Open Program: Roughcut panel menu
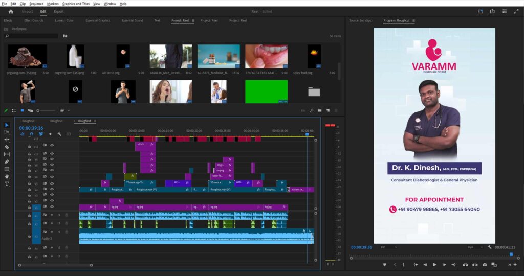The height and width of the screenshot is (276, 524). pyautogui.click(x=413, y=20)
